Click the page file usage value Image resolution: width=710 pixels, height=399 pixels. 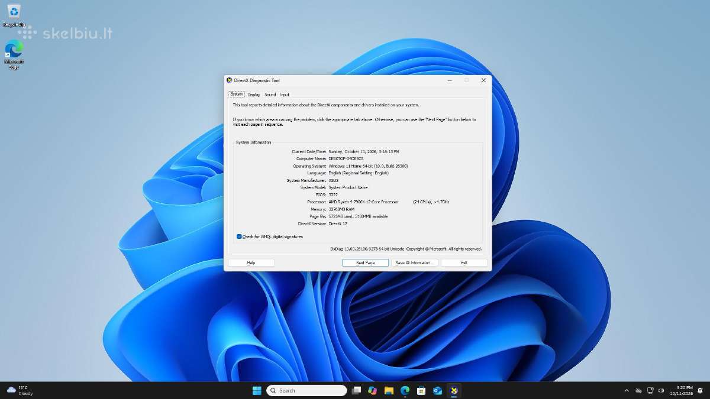(359, 216)
